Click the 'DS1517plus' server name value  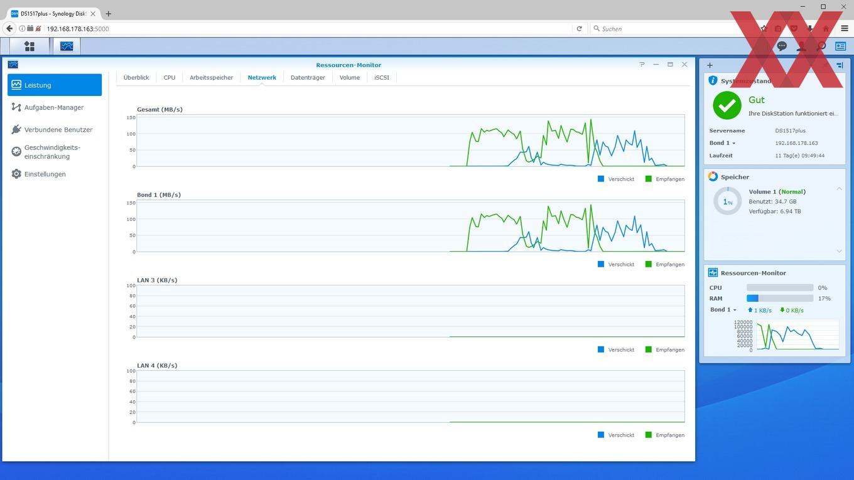[x=791, y=131]
